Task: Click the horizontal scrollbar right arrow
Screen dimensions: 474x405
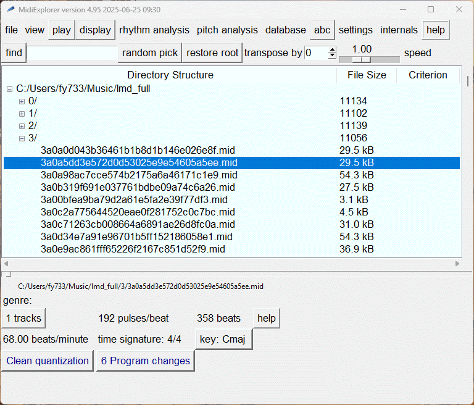Action: point(457,264)
